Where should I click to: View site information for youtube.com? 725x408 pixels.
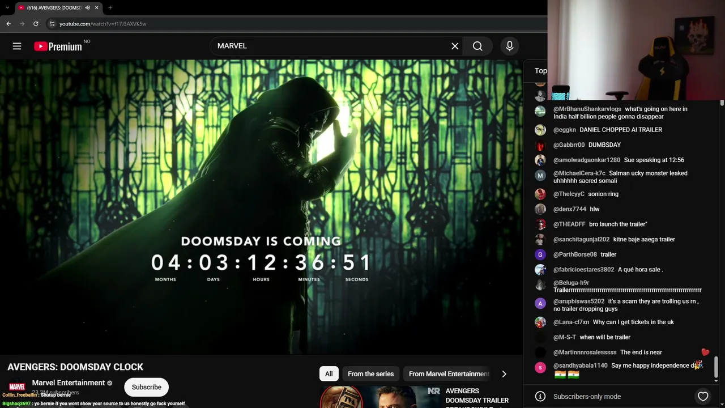pos(52,24)
